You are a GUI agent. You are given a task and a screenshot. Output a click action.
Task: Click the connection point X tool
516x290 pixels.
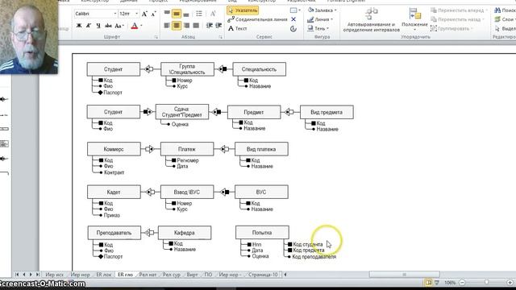click(x=293, y=19)
